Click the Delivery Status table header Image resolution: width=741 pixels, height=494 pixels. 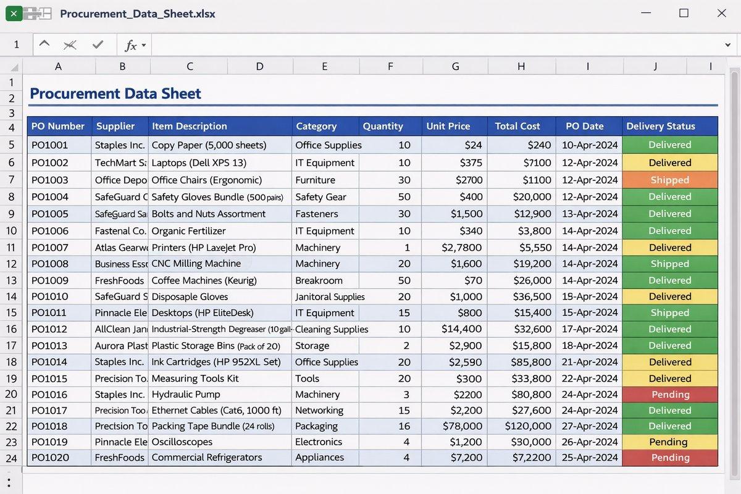[670, 126]
